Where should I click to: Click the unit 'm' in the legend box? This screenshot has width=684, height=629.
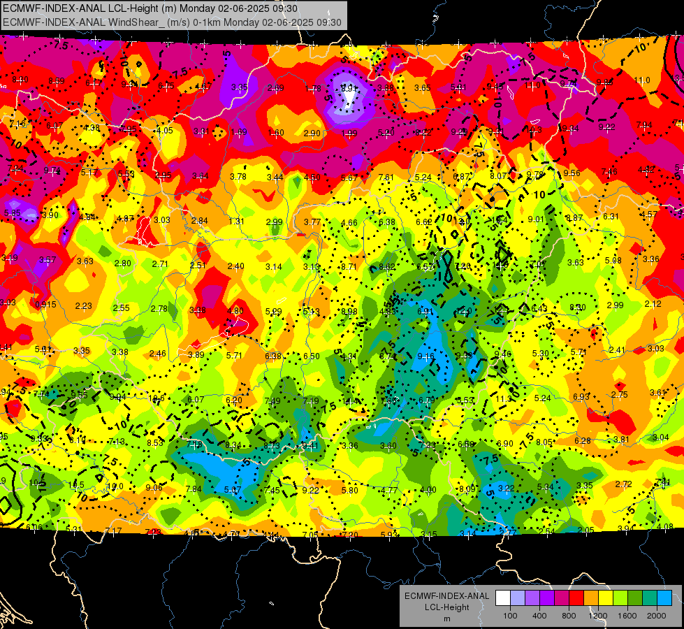pos(446,619)
